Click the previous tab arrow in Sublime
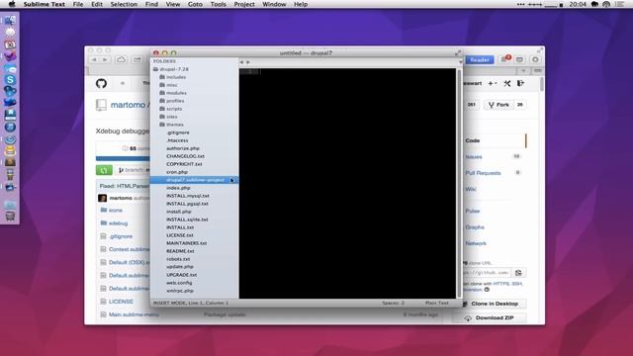 click(241, 62)
